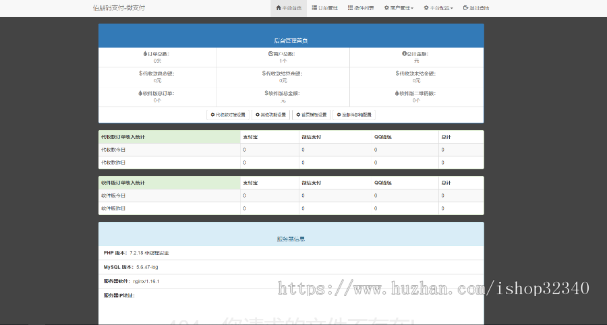
Task: Open the 首页模板设置 settings button
Action: point(311,115)
